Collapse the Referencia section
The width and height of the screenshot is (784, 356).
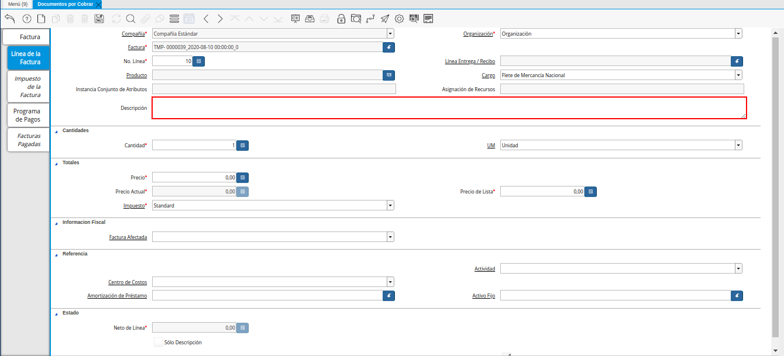coord(56,255)
